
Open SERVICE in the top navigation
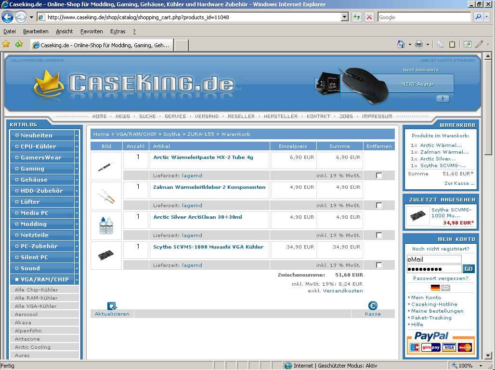click(x=175, y=116)
